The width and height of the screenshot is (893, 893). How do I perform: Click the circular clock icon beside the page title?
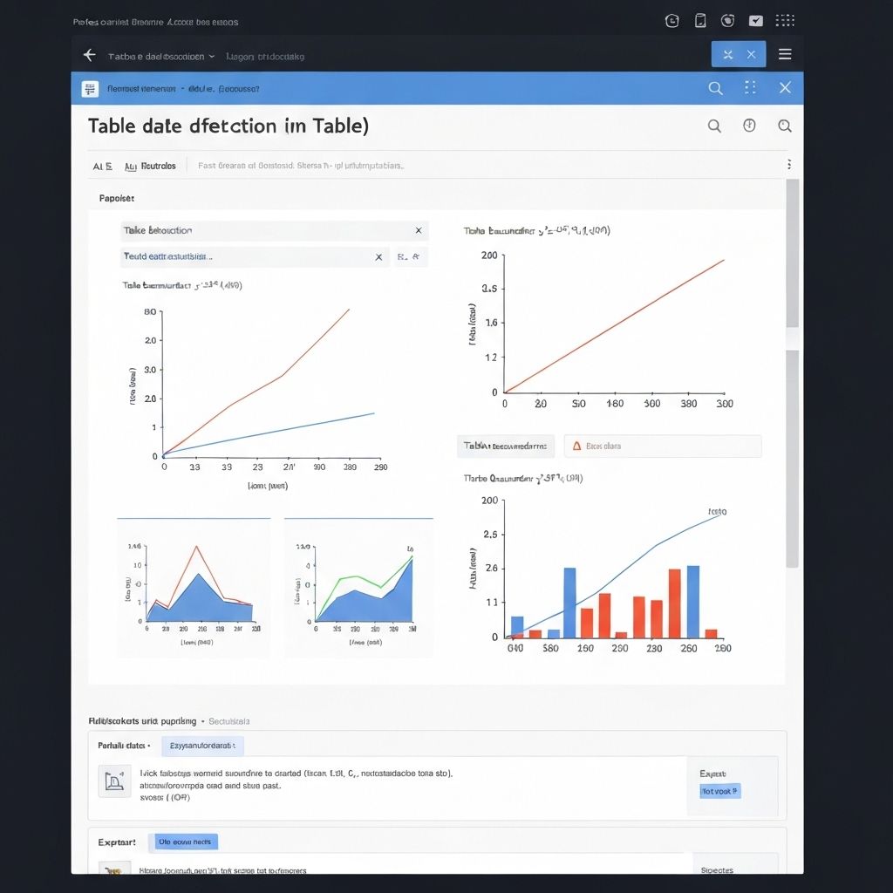[x=749, y=126]
